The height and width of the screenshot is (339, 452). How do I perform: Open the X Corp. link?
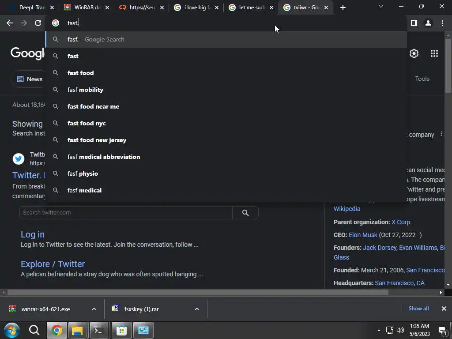(x=401, y=222)
